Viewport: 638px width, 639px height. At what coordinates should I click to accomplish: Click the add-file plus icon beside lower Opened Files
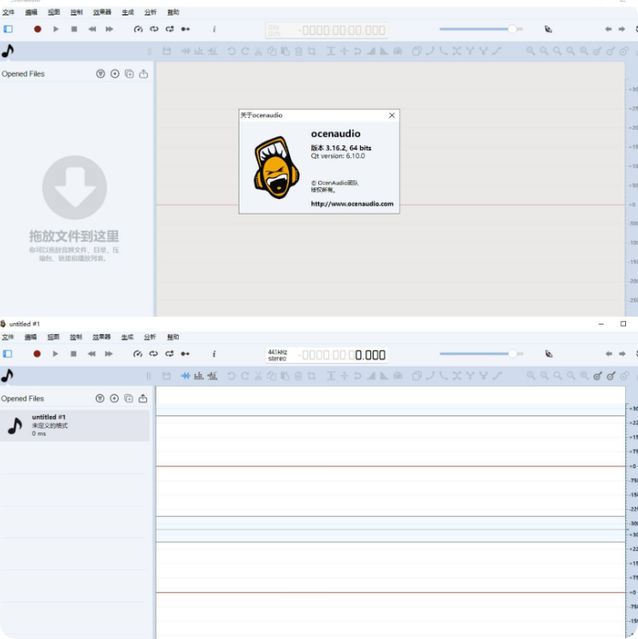tap(115, 398)
